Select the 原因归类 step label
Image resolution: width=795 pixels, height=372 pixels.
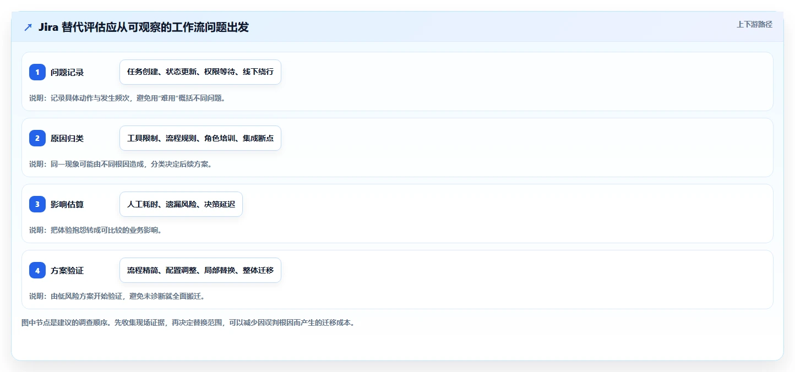point(67,138)
